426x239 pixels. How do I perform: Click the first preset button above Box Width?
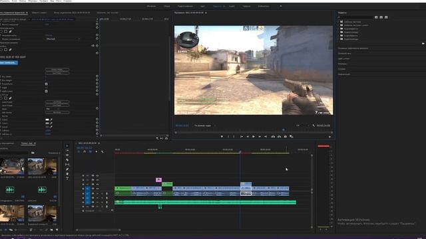(57, 70)
